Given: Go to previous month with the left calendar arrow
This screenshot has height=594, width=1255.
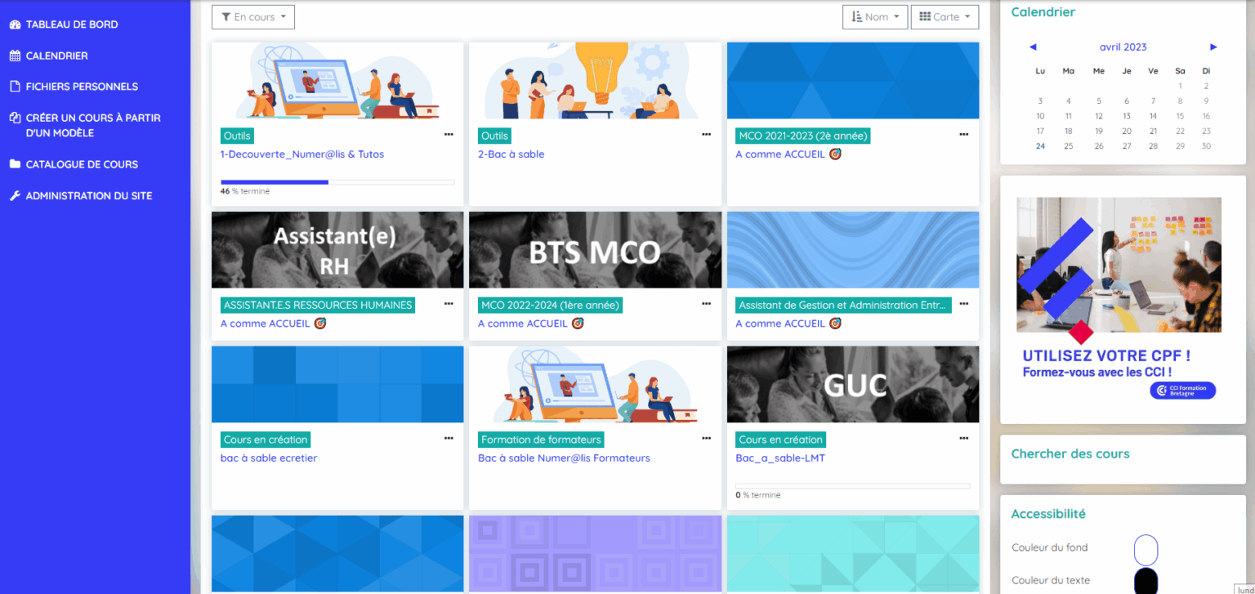Looking at the screenshot, I should pos(1033,47).
